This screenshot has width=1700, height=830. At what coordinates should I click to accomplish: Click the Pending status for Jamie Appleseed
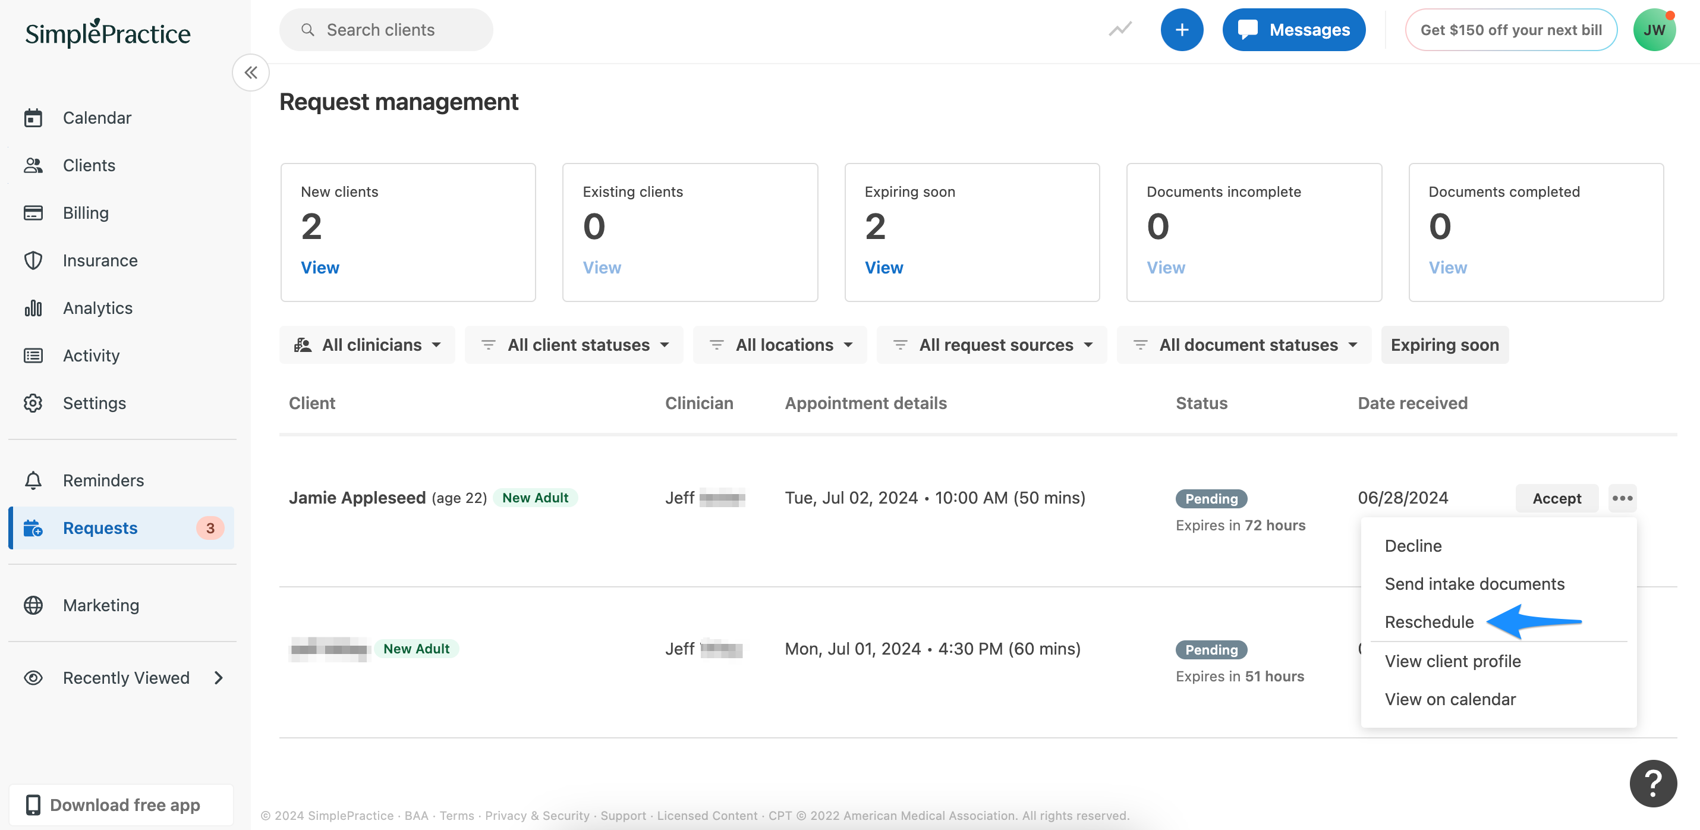[x=1211, y=498]
